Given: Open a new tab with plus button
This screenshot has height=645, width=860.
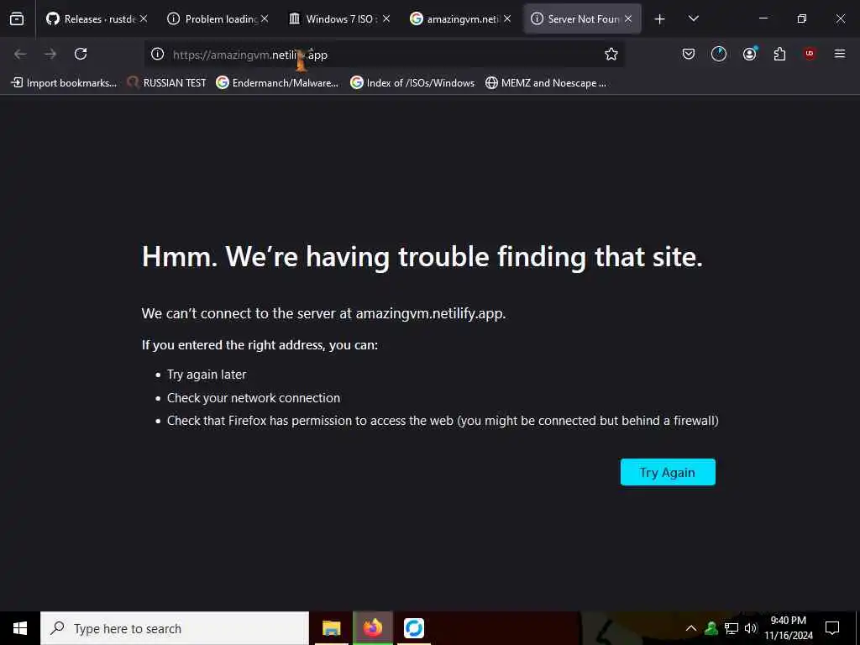Looking at the screenshot, I should click(660, 19).
